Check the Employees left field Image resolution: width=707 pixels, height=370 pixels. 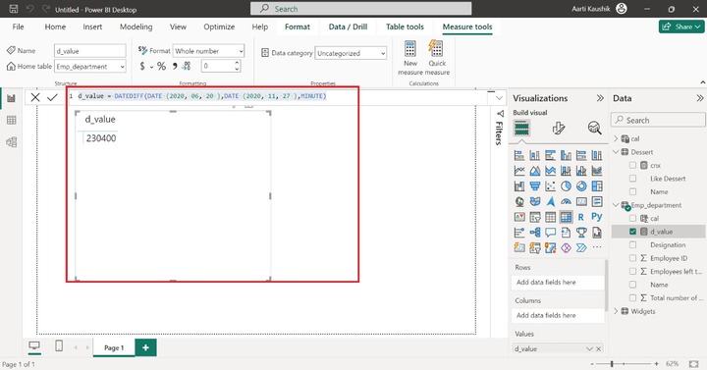pos(632,271)
